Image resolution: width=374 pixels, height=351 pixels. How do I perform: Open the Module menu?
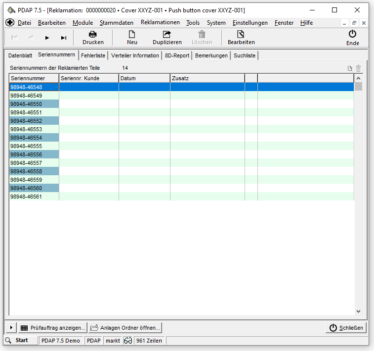[x=83, y=23]
